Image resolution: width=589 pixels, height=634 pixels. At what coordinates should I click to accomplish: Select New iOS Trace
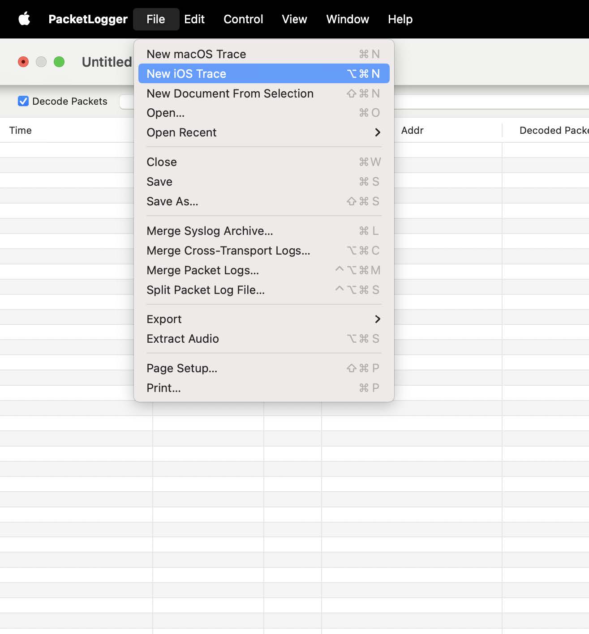click(186, 73)
